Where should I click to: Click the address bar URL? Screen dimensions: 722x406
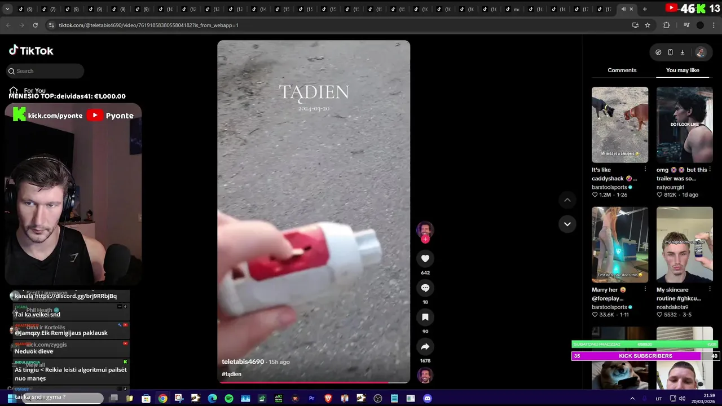tap(148, 25)
